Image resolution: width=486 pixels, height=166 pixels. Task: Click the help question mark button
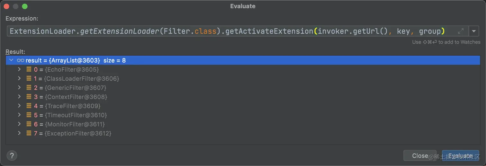click(x=12, y=155)
